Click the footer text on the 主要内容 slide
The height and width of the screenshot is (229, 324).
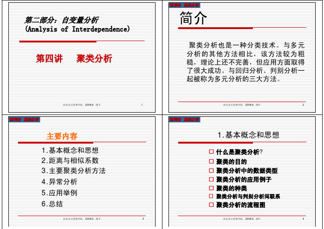tap(82, 219)
